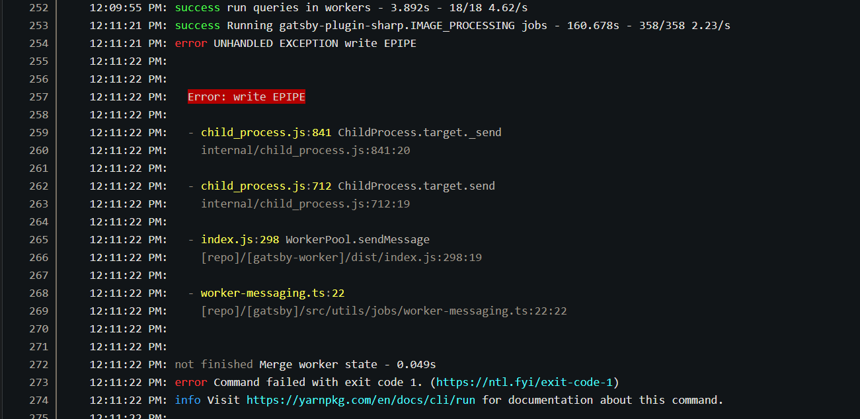Click 'child_process.js:712' stack entry
This screenshot has width=860, height=419.
(266, 186)
